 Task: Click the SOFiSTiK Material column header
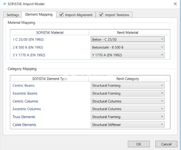click(50, 33)
